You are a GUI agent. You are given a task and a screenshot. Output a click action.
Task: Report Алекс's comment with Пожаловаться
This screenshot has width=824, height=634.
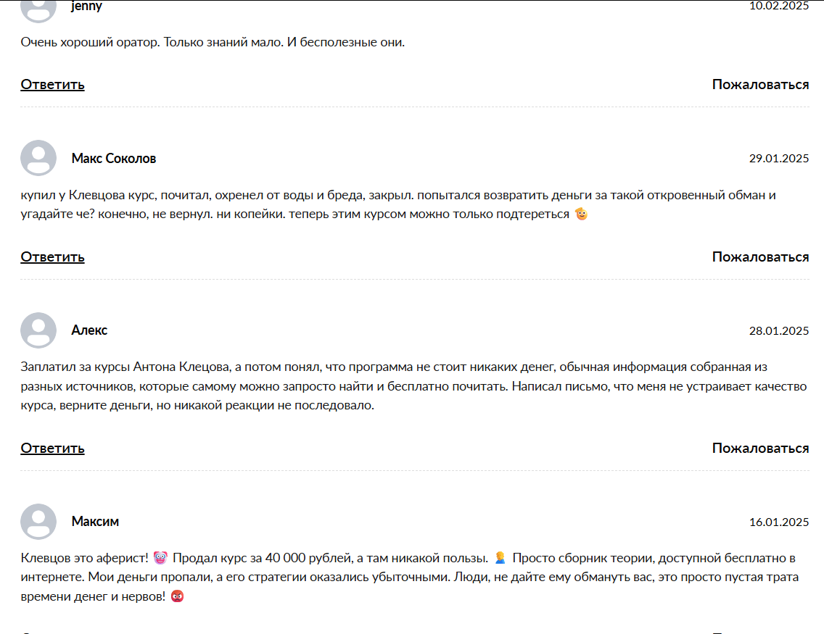pyautogui.click(x=760, y=449)
